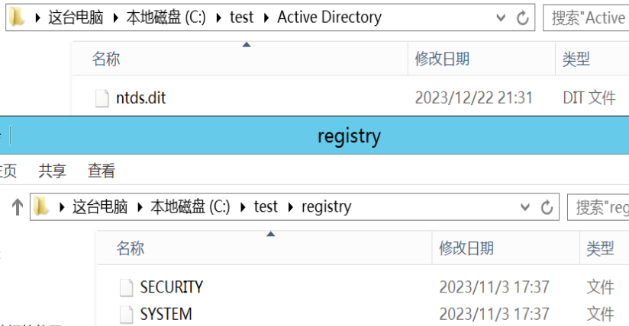Screen dimensions: 629x326
Task: Go up one level with the up arrow
Action: click(18, 207)
